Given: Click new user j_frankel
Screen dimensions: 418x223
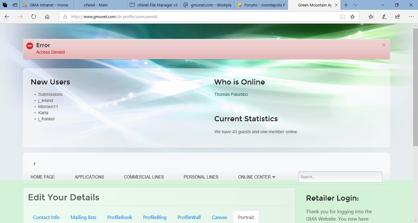Looking at the screenshot, I should (x=46, y=119).
